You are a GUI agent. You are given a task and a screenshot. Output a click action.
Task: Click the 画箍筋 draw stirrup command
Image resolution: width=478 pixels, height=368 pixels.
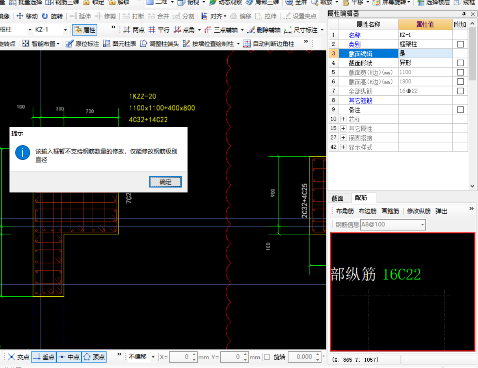click(390, 211)
